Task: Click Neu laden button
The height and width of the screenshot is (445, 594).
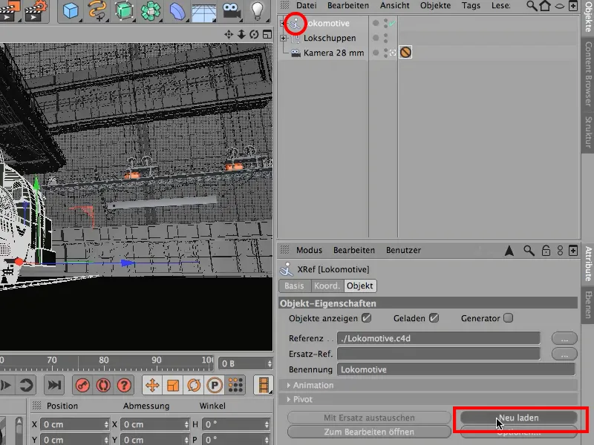Action: coord(518,418)
